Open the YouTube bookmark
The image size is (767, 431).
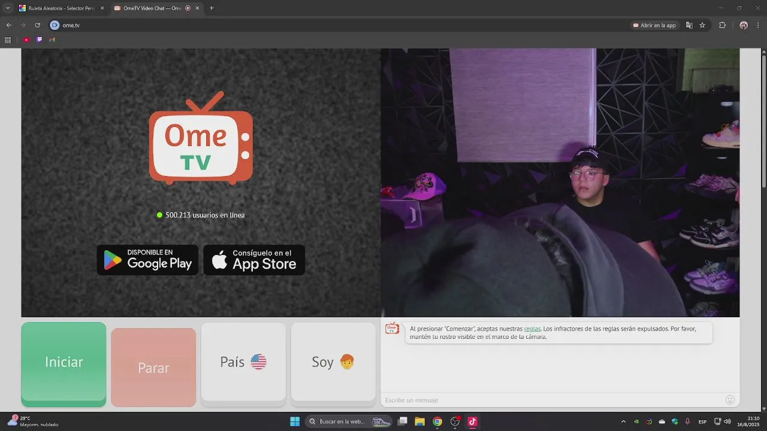click(x=26, y=40)
